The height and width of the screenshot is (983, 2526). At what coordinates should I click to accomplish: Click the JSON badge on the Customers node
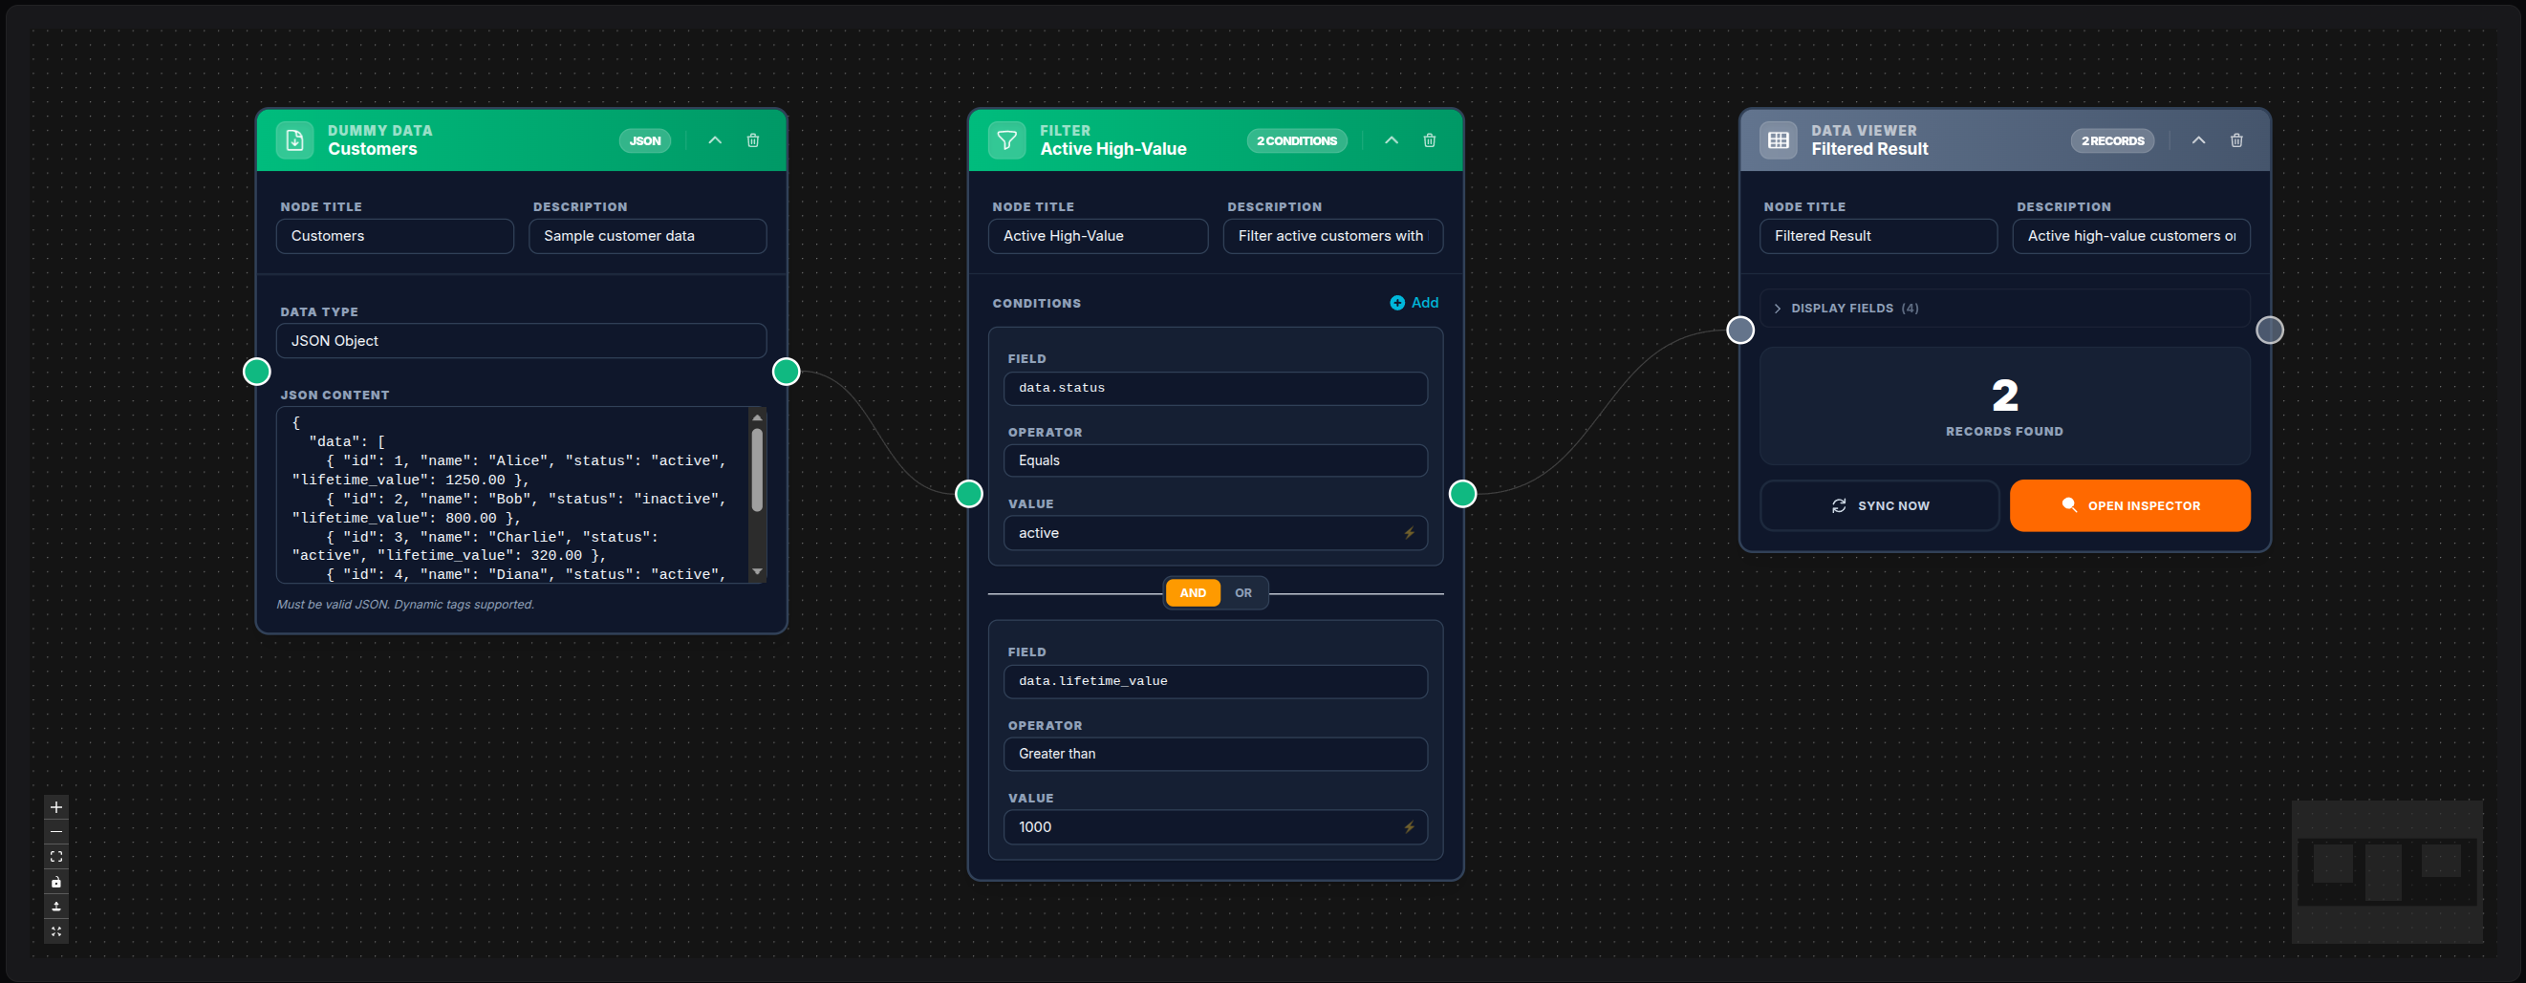click(644, 140)
